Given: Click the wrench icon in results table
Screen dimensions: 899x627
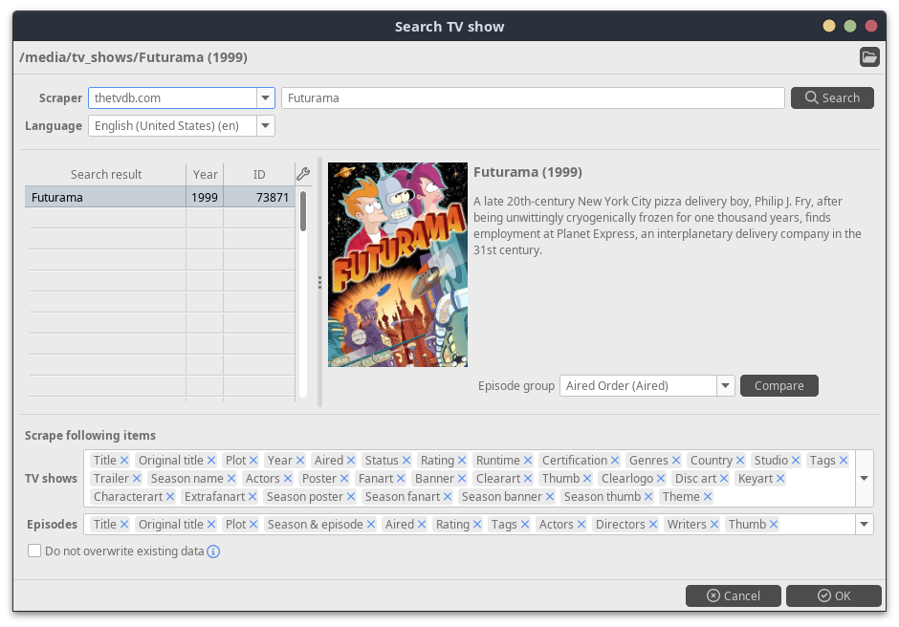Looking at the screenshot, I should click(303, 174).
